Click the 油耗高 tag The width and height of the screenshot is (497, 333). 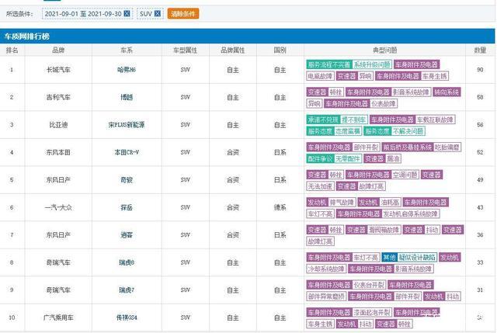coord(390,203)
